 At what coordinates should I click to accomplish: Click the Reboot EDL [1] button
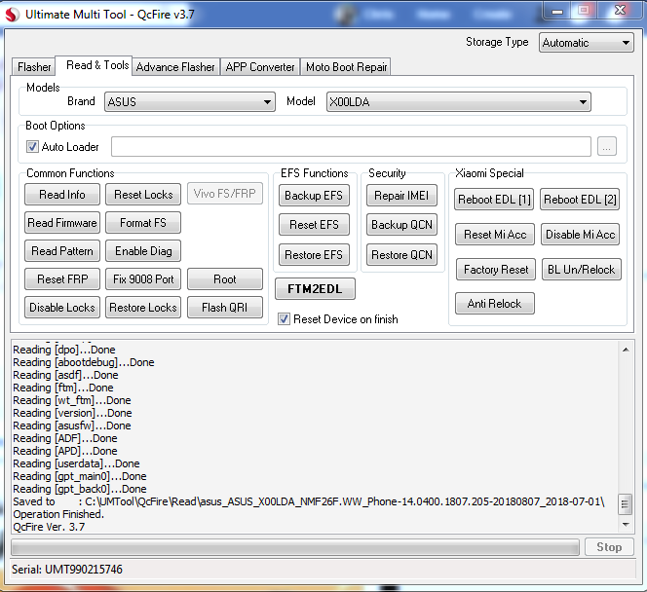click(x=494, y=200)
